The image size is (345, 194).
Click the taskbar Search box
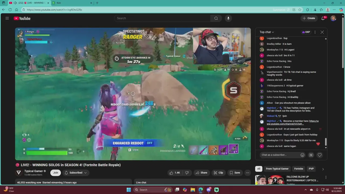(x=153, y=190)
